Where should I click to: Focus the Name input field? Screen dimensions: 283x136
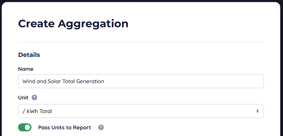click(x=140, y=81)
